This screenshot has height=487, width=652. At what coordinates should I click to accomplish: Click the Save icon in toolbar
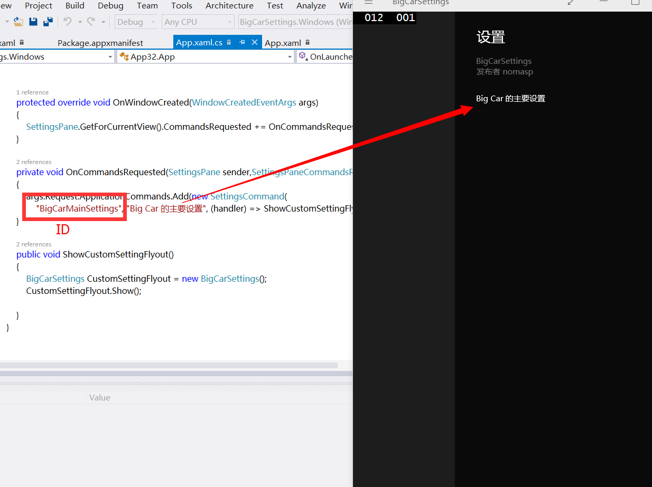[x=33, y=22]
